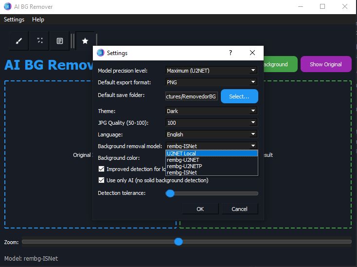Open the Help menu
The image size is (357, 267).
(x=38, y=19)
